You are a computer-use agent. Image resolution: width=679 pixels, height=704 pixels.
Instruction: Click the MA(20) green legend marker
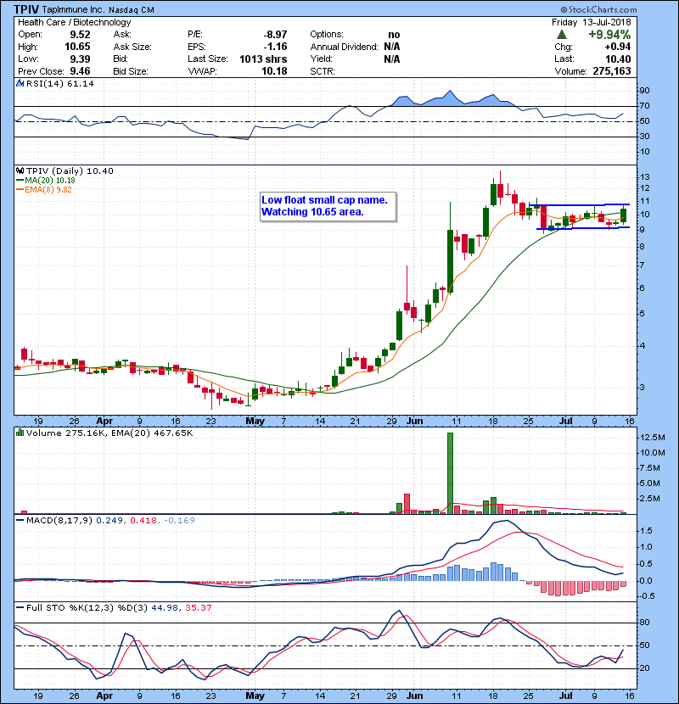[x=20, y=181]
